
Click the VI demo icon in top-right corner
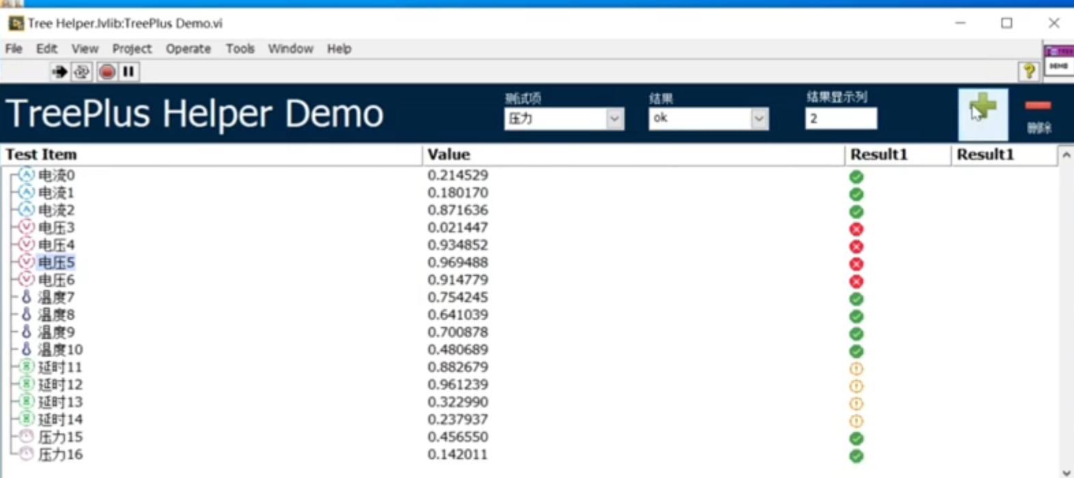[1058, 59]
